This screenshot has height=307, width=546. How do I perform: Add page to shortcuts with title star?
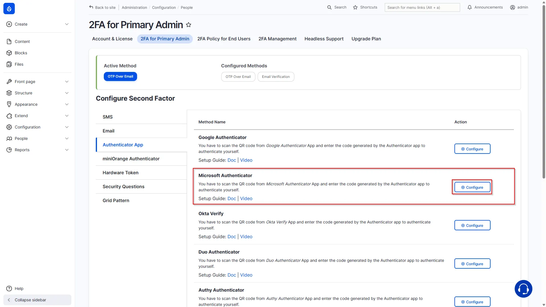click(x=189, y=25)
